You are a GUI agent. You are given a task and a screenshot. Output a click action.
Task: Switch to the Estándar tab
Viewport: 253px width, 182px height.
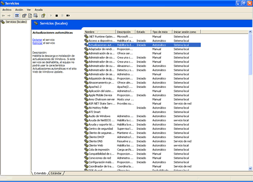(56, 173)
